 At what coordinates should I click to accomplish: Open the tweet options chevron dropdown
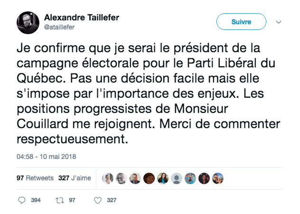(x=279, y=22)
